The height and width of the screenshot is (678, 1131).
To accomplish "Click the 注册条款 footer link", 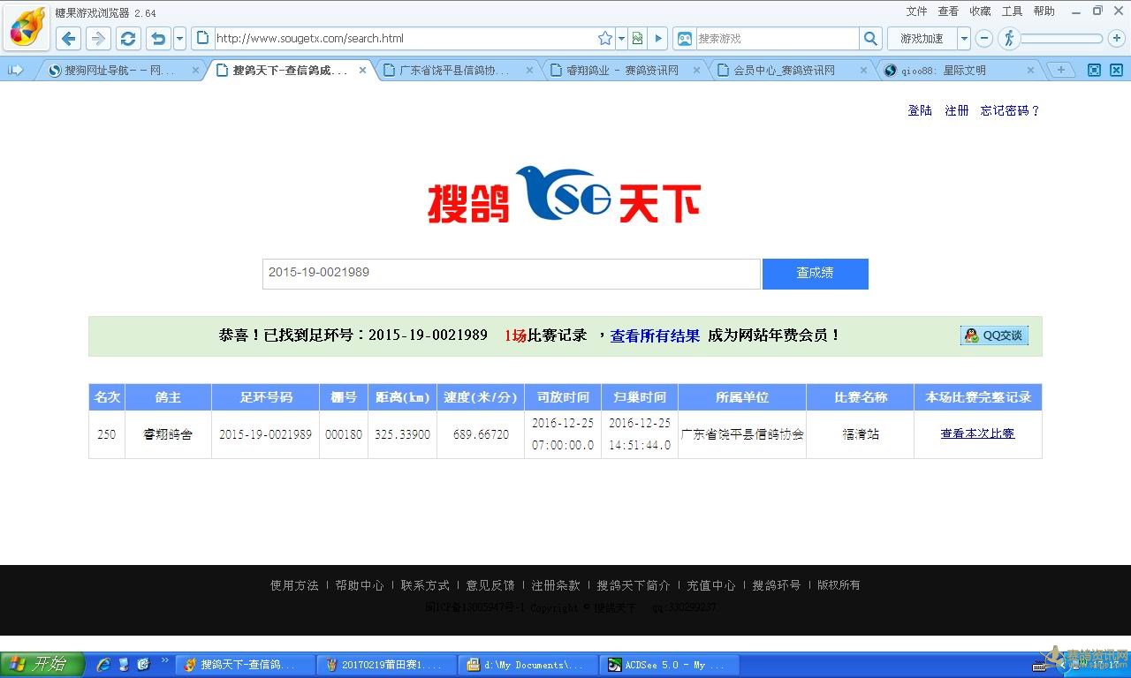I will pos(556,585).
